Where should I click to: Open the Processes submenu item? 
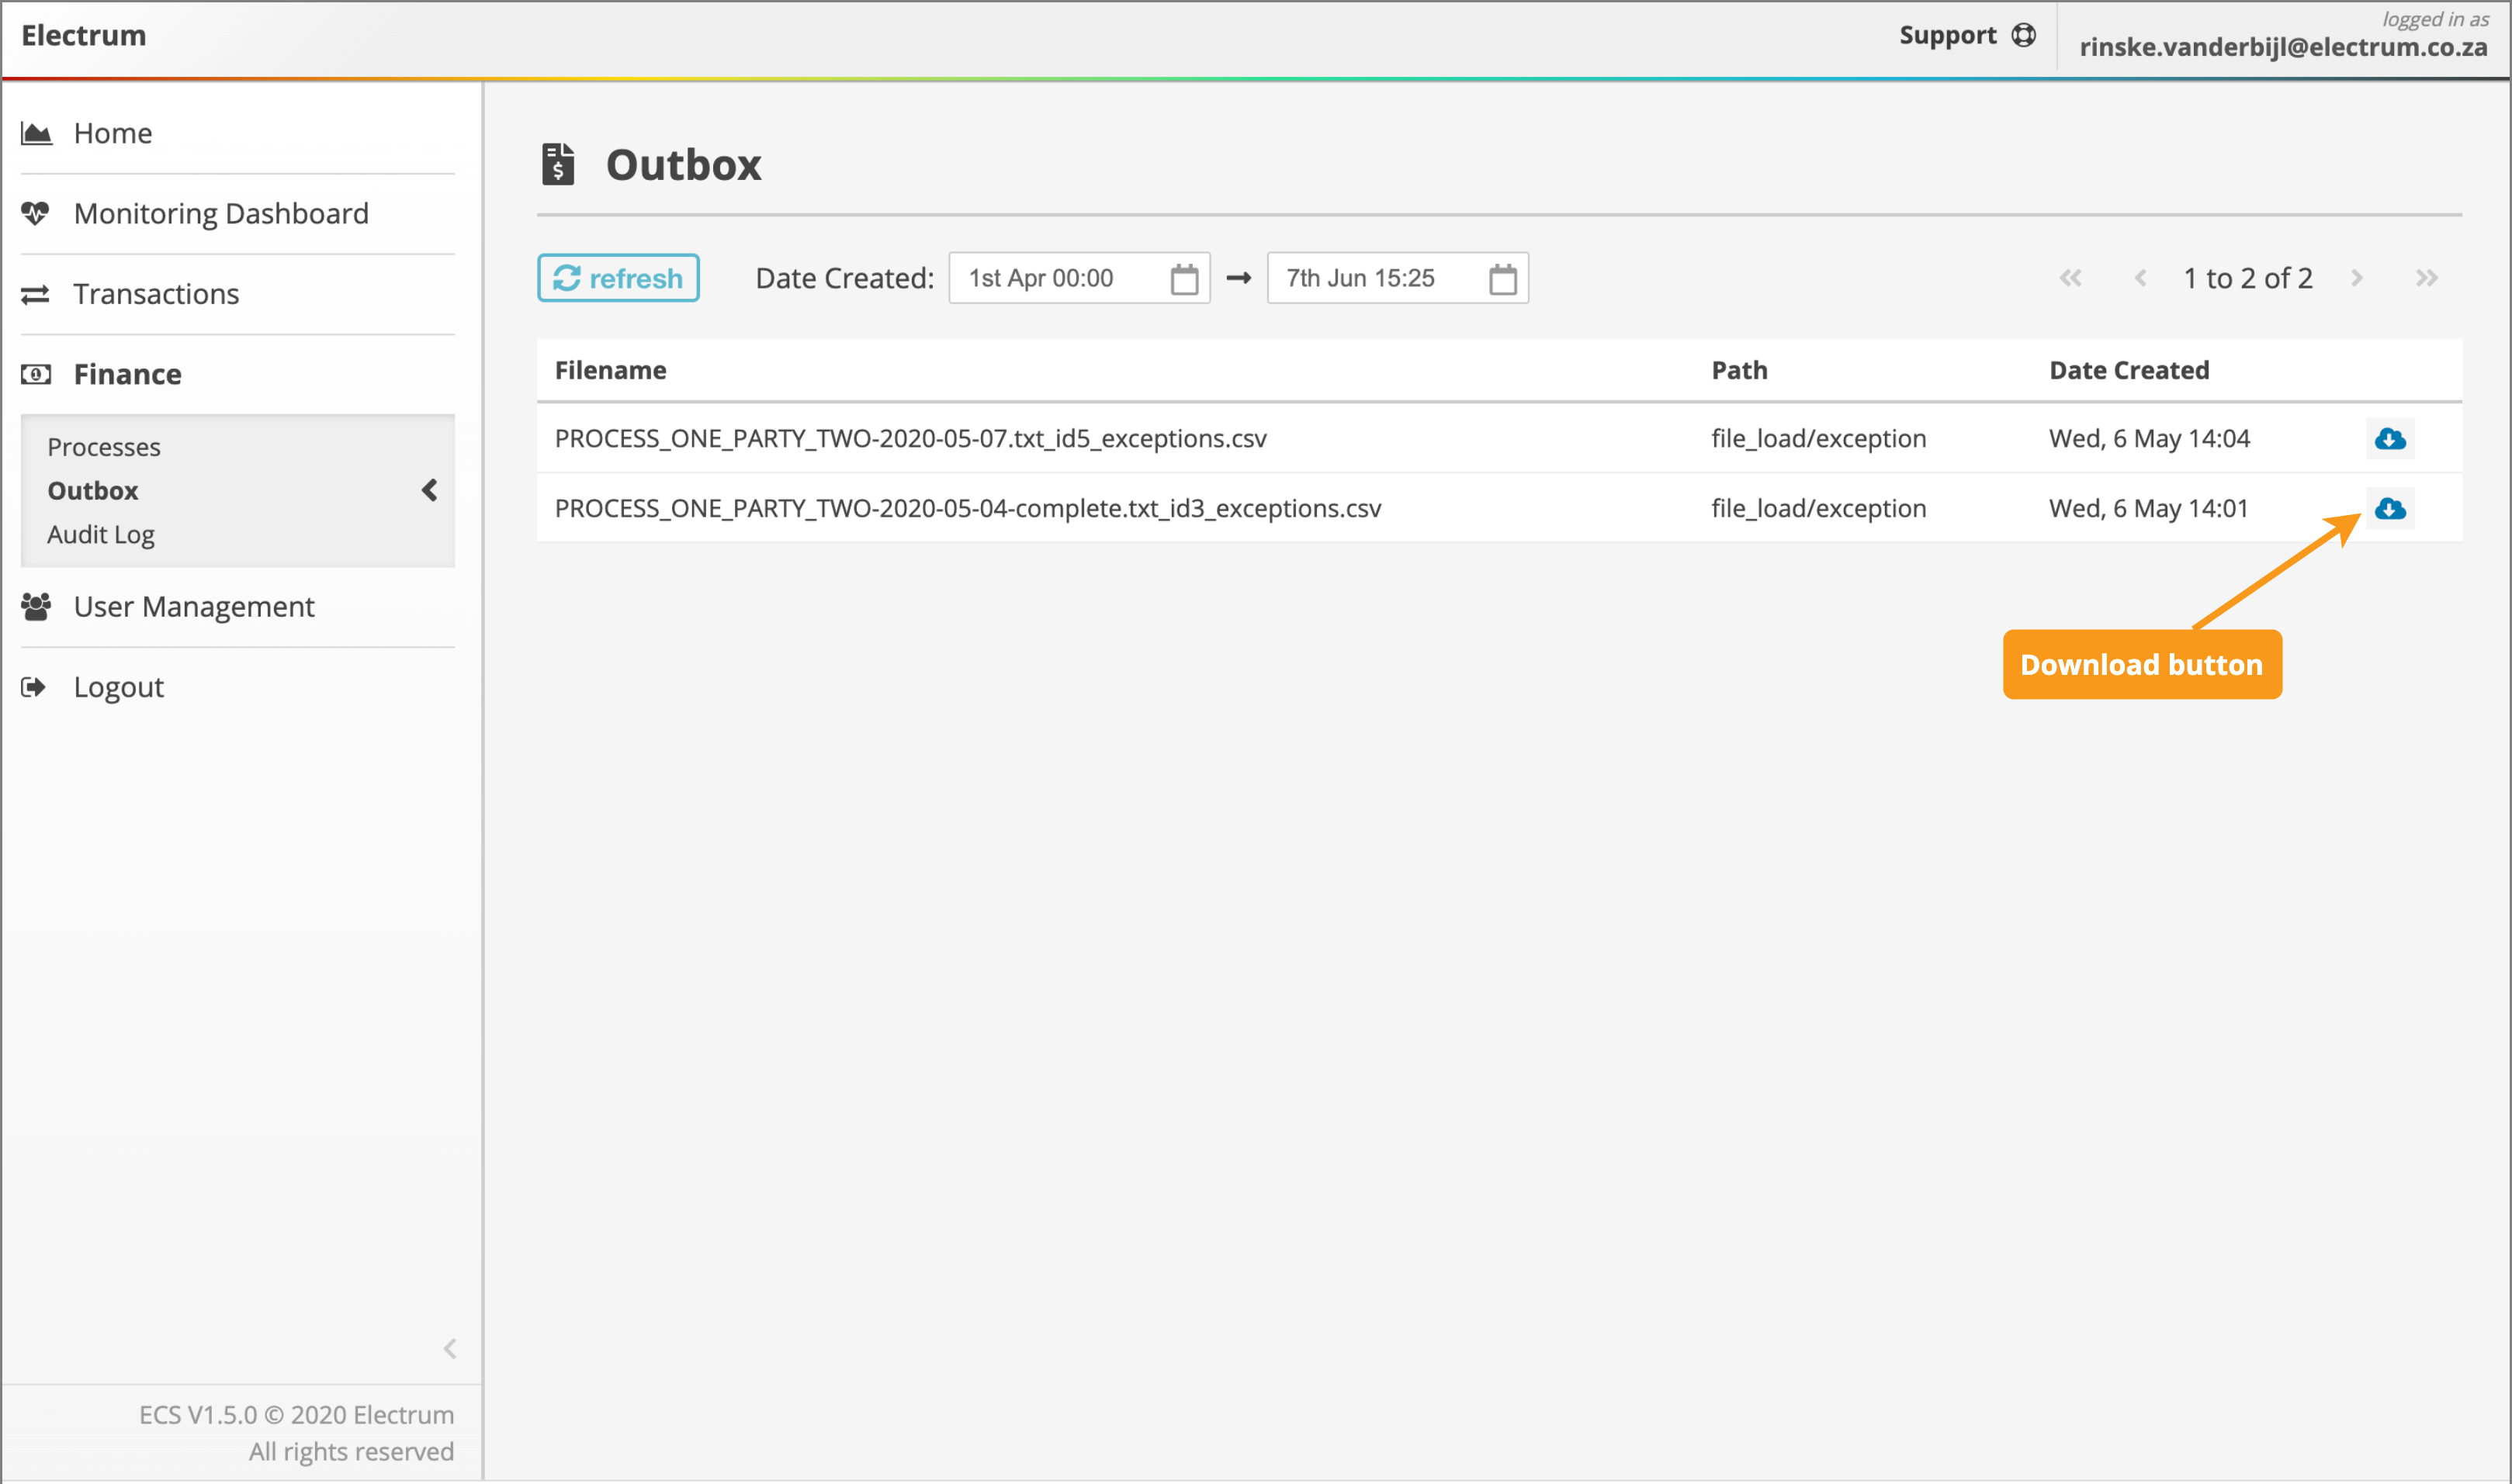click(103, 447)
